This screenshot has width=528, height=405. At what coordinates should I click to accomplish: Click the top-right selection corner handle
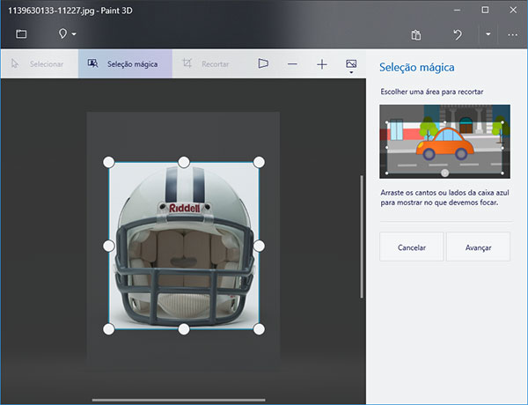pos(259,162)
